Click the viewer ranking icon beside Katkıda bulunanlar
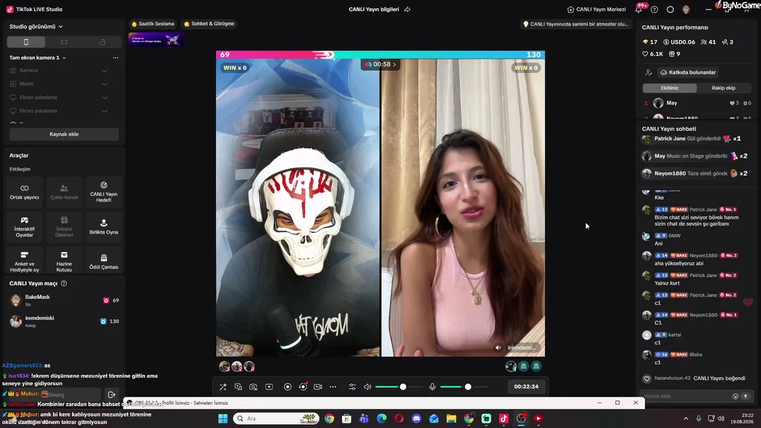 [649, 73]
